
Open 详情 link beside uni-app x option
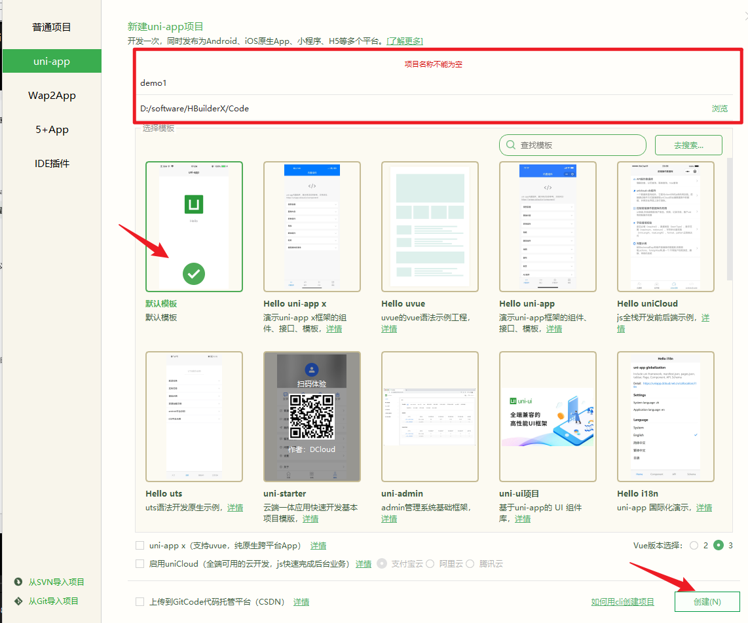coord(318,546)
